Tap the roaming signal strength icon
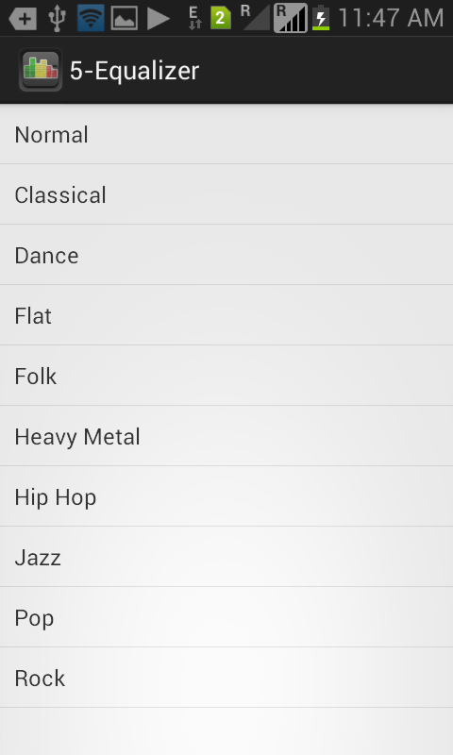453x755 pixels. [291, 18]
